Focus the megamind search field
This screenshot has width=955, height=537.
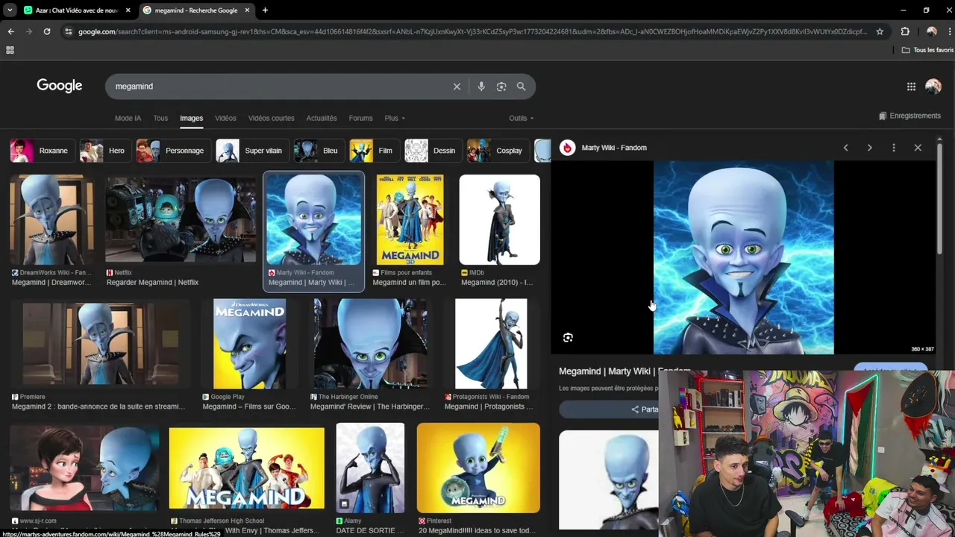click(x=280, y=87)
